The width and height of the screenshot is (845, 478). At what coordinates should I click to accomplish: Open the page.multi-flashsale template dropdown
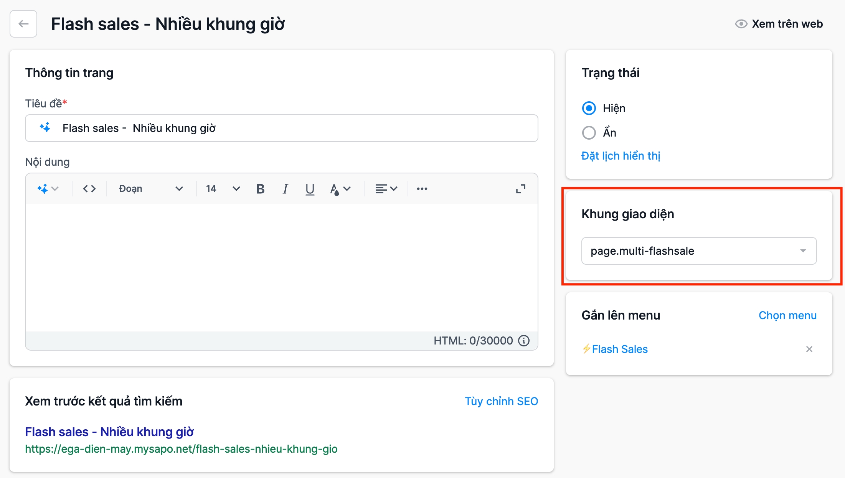[x=699, y=251]
